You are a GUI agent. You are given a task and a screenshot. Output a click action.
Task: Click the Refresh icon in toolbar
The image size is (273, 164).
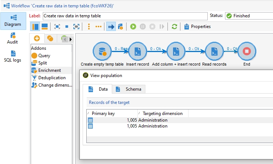[x=174, y=27]
